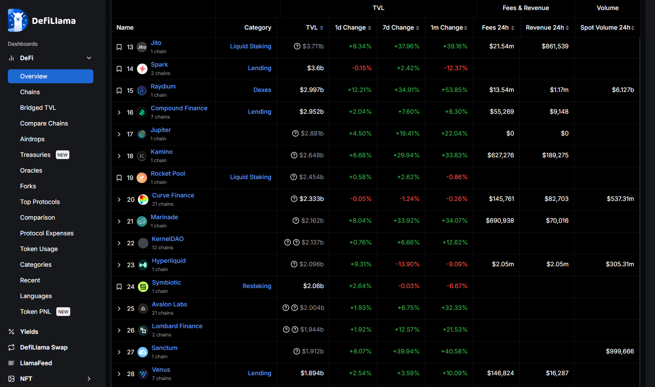Open Jito's Liquid Staking category
This screenshot has height=387, width=655.
tap(250, 46)
